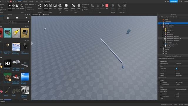Switch to the VIEW ribbon tab
The width and height of the screenshot is (188, 106).
(x=42, y=1)
